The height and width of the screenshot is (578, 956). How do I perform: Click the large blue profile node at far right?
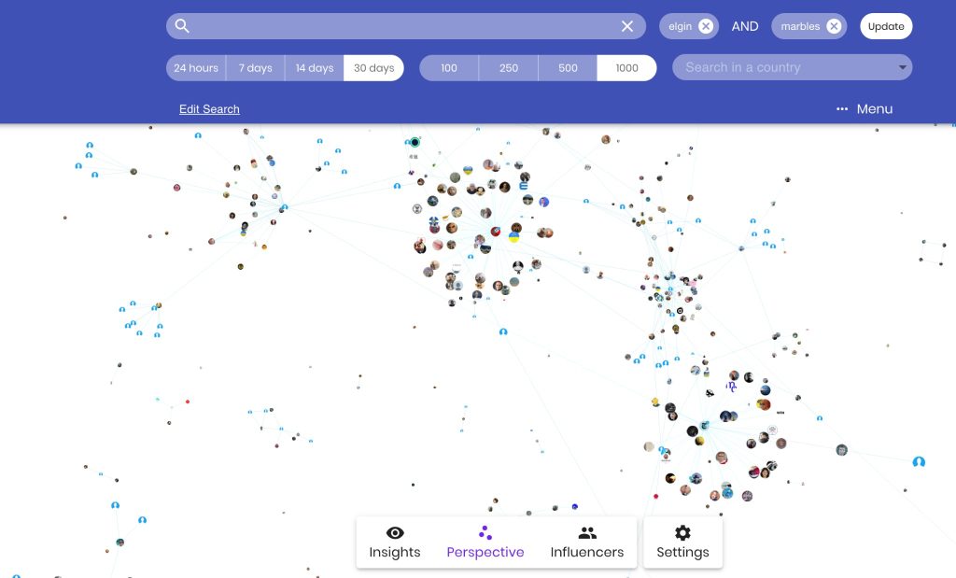pyautogui.click(x=919, y=461)
